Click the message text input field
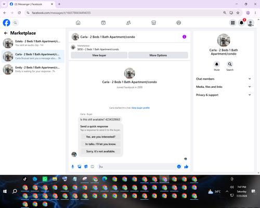 (137, 166)
